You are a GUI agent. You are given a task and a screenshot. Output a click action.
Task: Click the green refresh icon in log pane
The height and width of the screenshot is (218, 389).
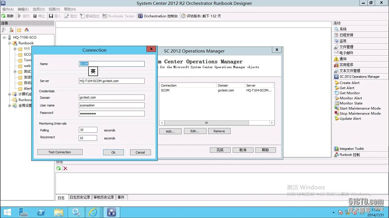coord(59,168)
